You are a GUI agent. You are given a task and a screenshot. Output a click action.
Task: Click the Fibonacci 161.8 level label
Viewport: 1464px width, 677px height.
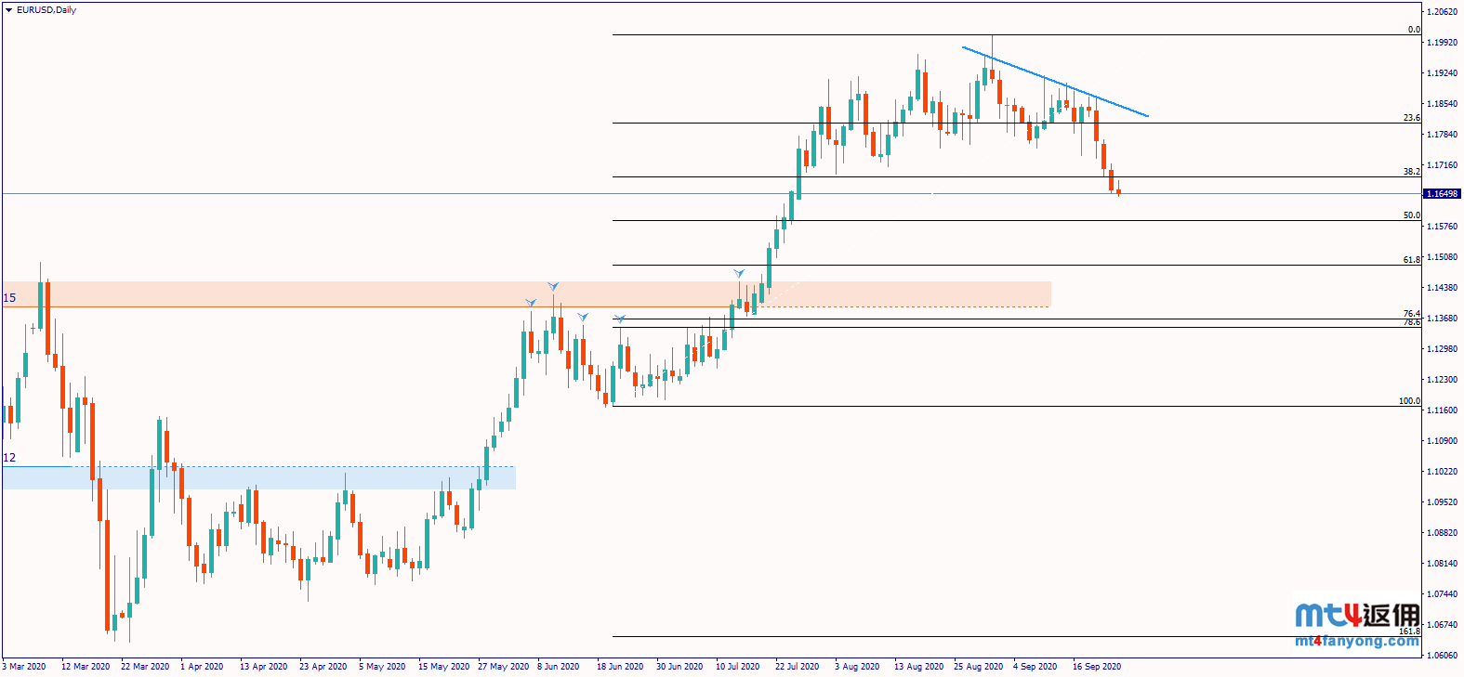pos(1409,631)
